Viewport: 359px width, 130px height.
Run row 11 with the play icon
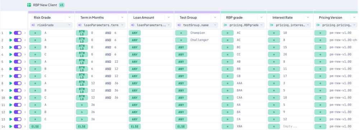[11, 105]
